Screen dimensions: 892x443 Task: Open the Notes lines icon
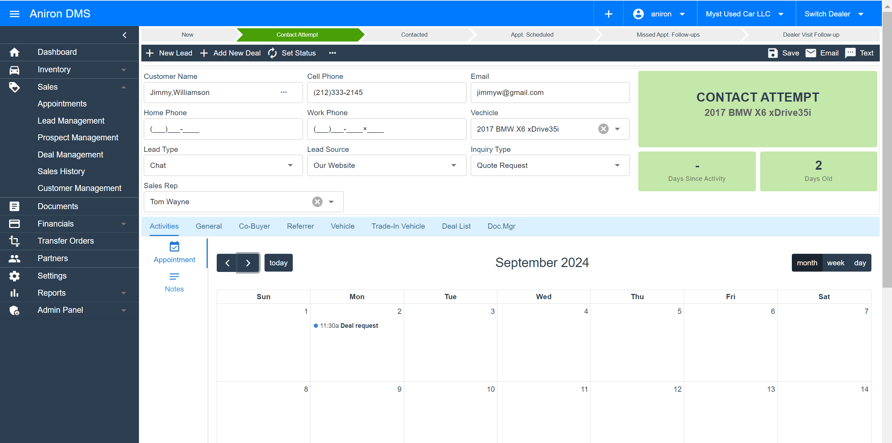pyautogui.click(x=174, y=277)
